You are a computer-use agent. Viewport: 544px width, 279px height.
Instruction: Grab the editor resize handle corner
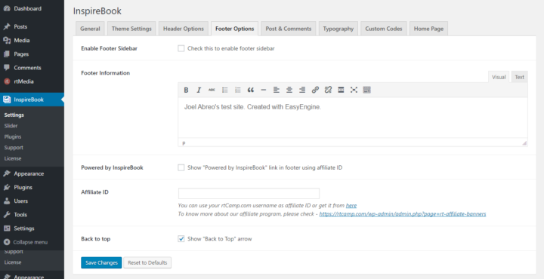524,143
